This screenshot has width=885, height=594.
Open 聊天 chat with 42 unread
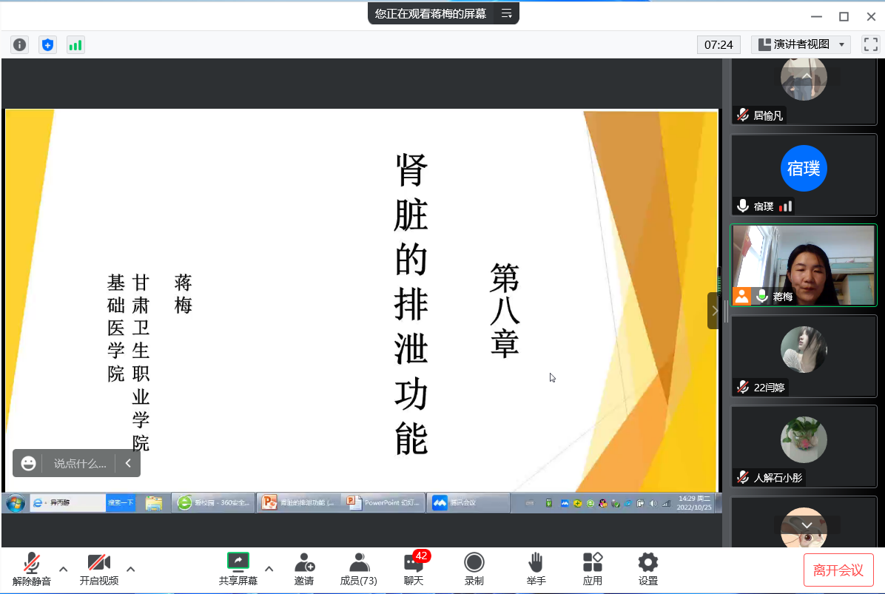(414, 569)
